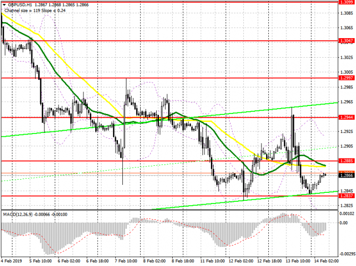
Task: Select the 1.2837 red price level label
Action: pyautogui.click(x=346, y=196)
